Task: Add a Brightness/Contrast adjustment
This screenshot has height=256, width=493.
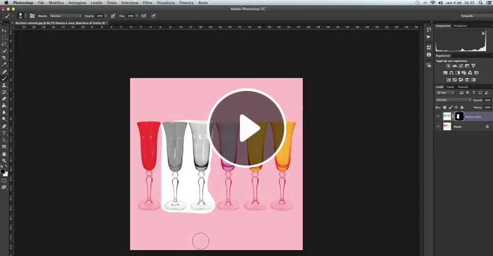Action: click(x=448, y=66)
